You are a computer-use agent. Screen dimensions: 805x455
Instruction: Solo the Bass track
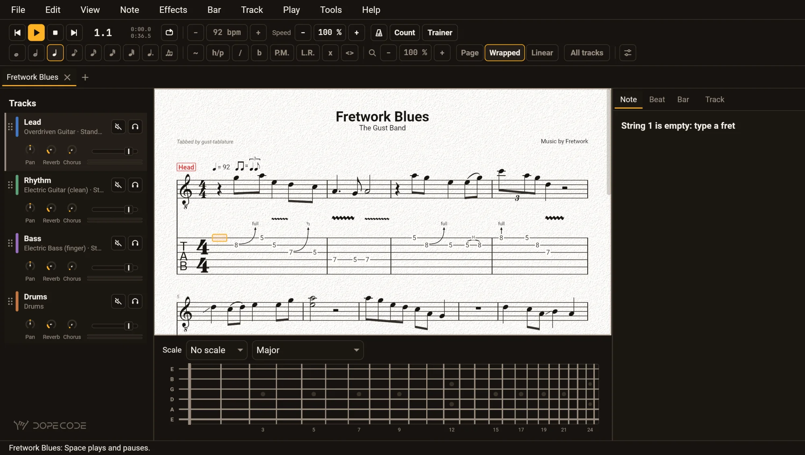point(135,243)
